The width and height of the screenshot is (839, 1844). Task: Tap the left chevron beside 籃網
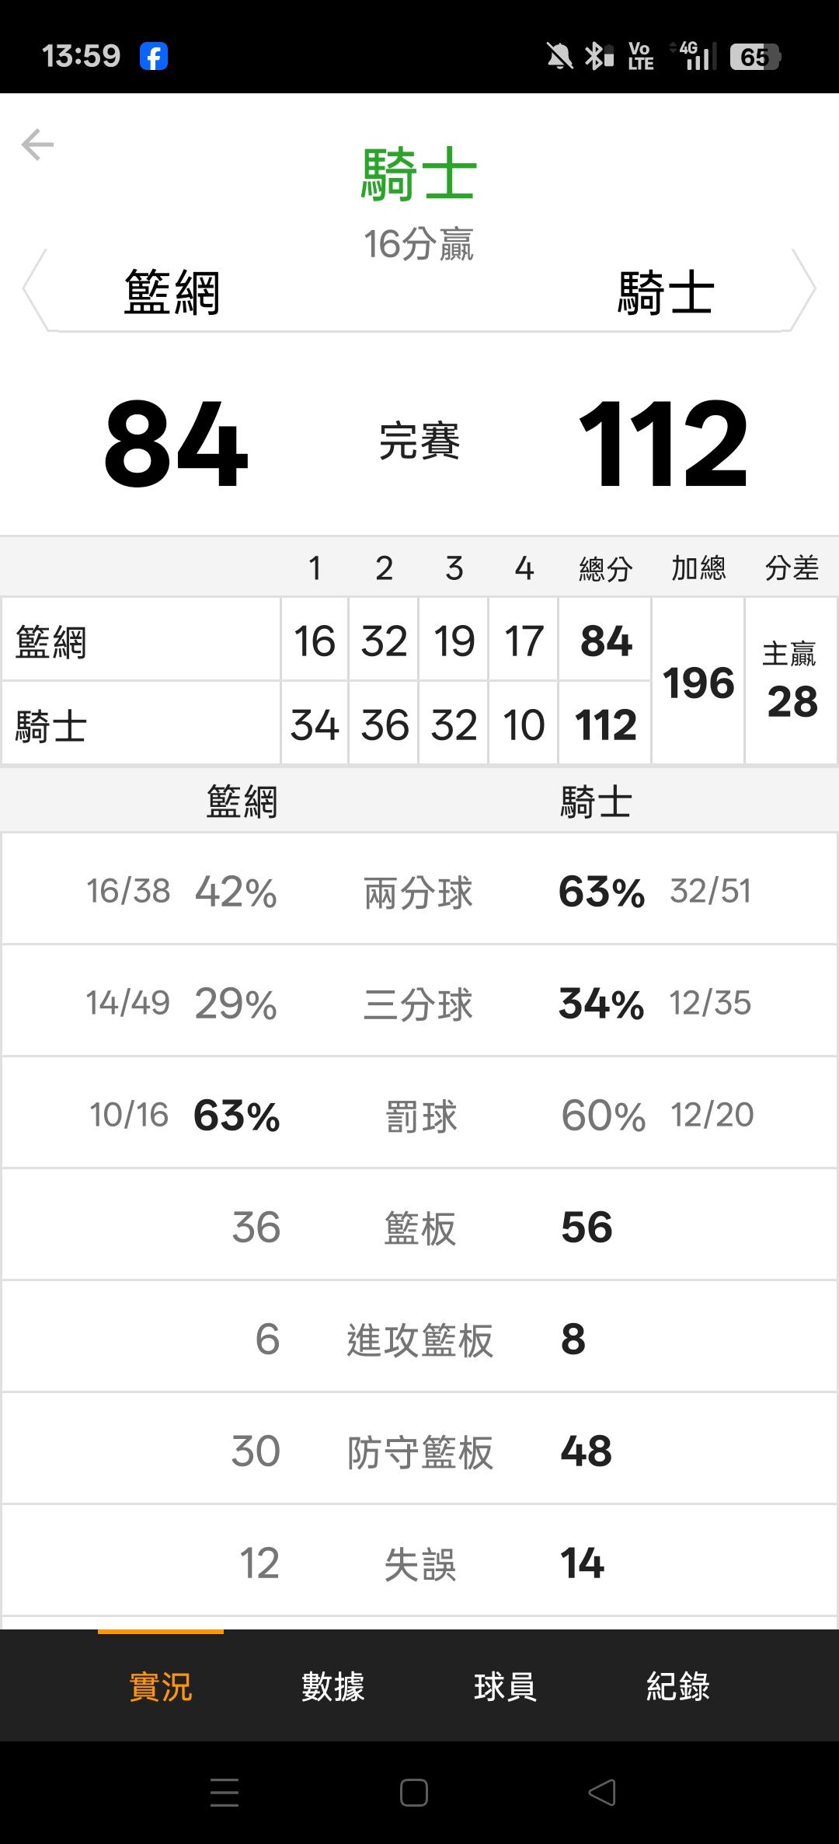point(34,289)
